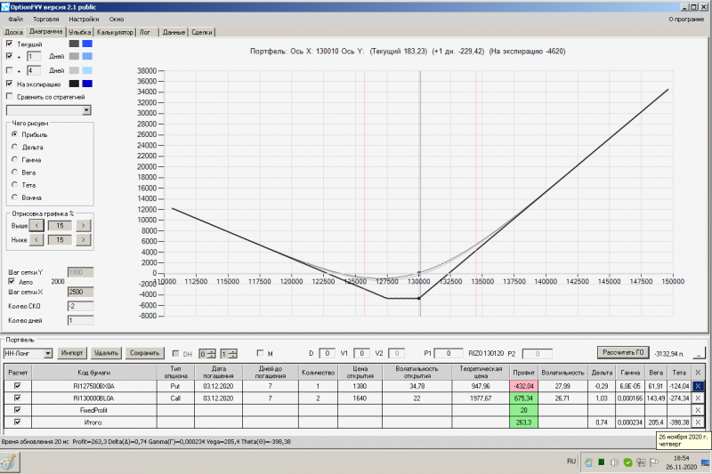Switch to the Данные tab
712x474 pixels.
point(174,32)
